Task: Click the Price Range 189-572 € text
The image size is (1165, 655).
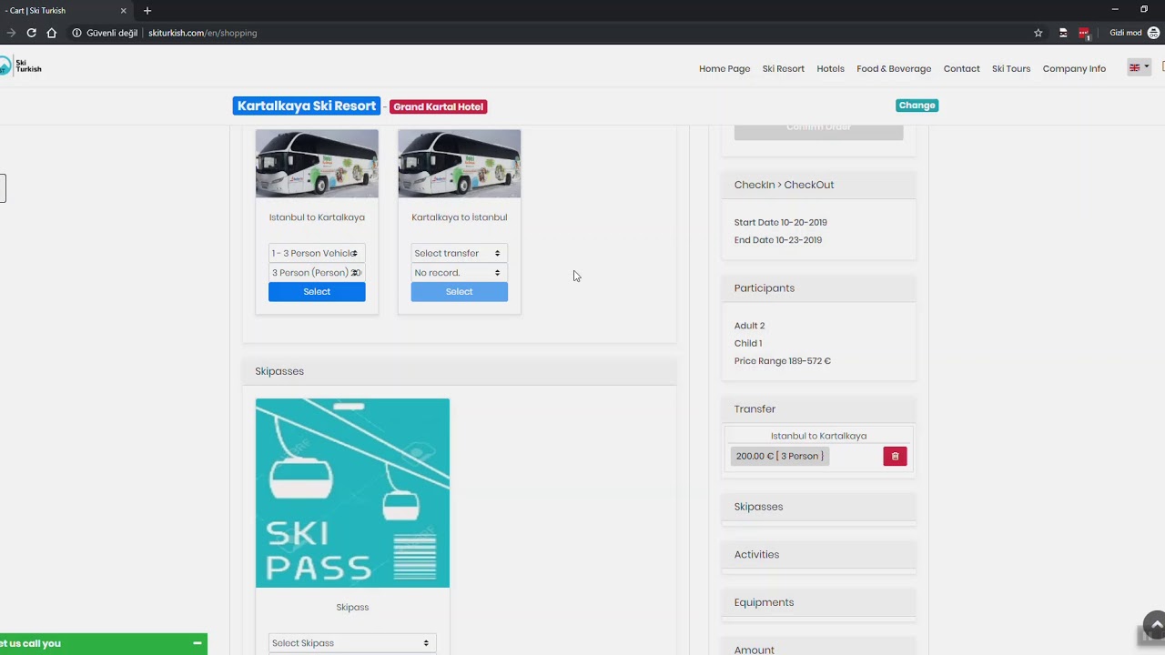Action: pos(783,361)
